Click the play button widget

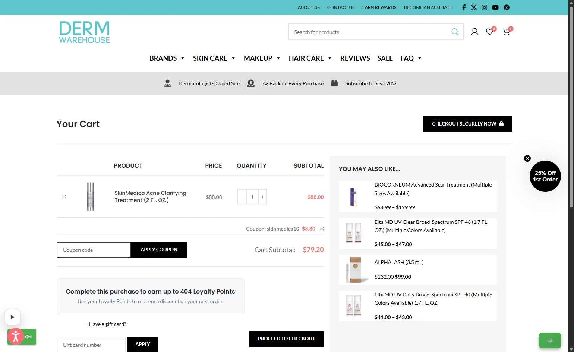(13, 317)
